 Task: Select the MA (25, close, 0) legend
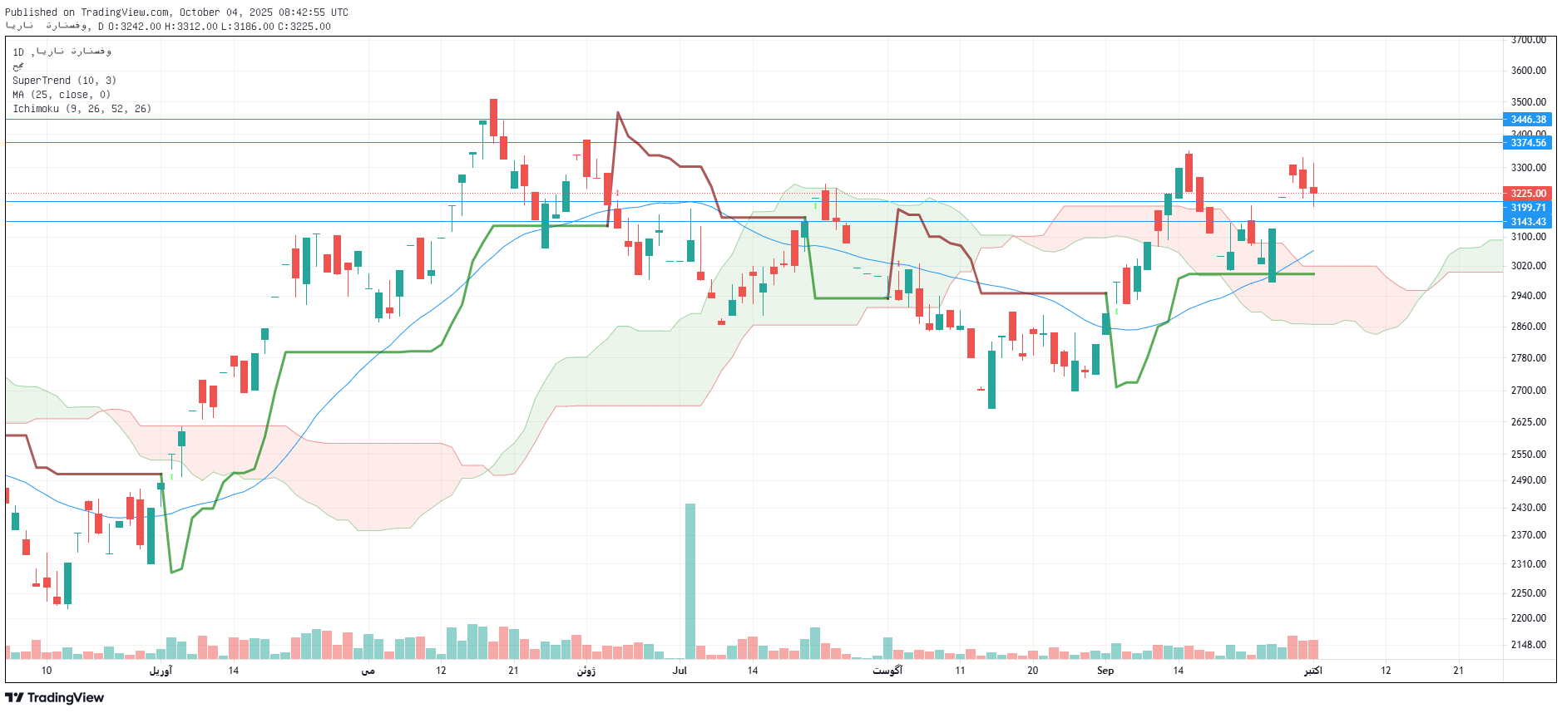[x=61, y=95]
